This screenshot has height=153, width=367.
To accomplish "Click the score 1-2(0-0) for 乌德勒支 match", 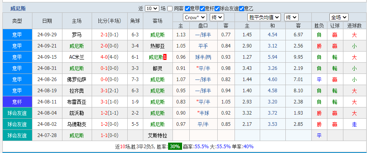I will coord(110,124).
